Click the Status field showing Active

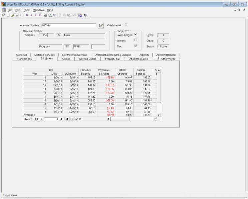tap(163, 47)
